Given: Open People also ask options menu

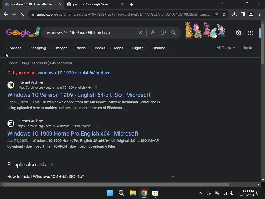Looking at the screenshot, I should [52, 165].
